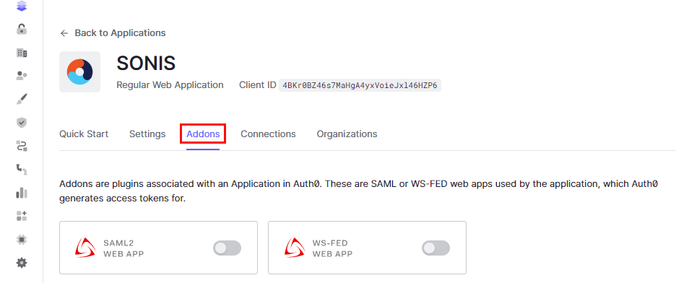Open the padlock Authentication sidebar icon
This screenshot has height=283, width=676.
pyautogui.click(x=22, y=30)
